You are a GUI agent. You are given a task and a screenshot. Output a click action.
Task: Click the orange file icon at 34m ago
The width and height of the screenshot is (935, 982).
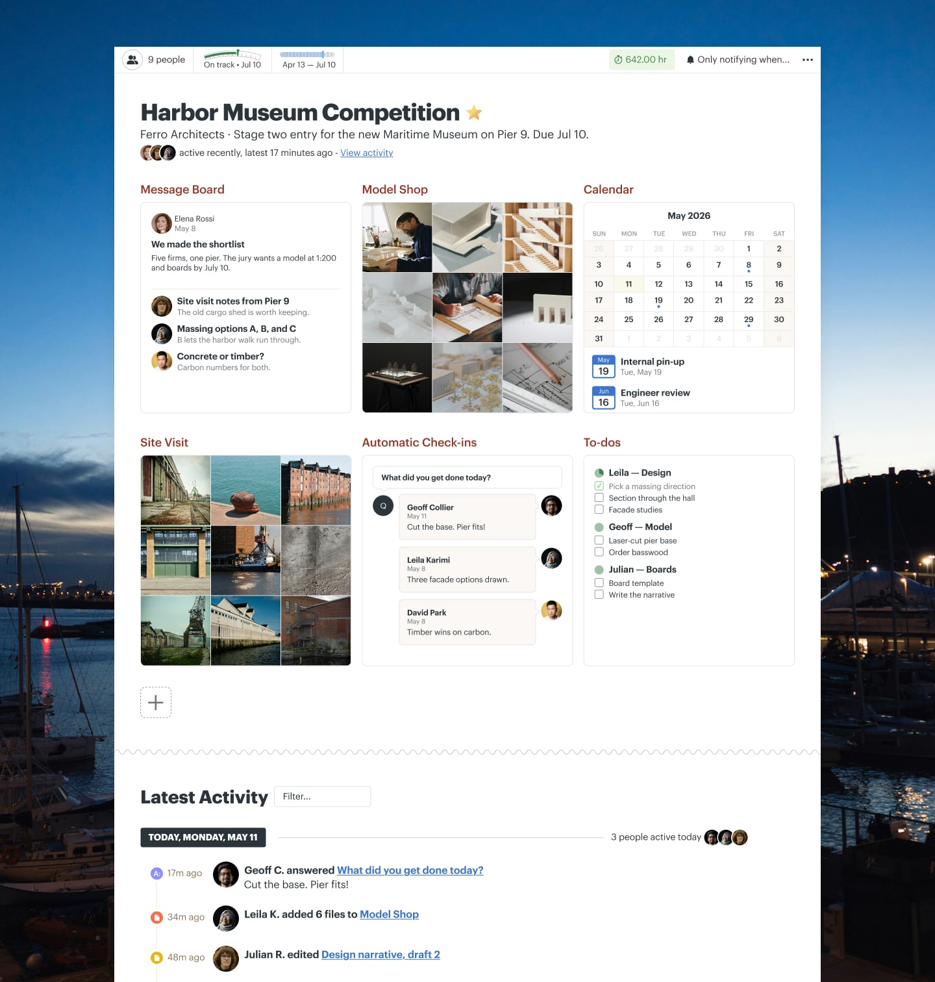(x=156, y=918)
